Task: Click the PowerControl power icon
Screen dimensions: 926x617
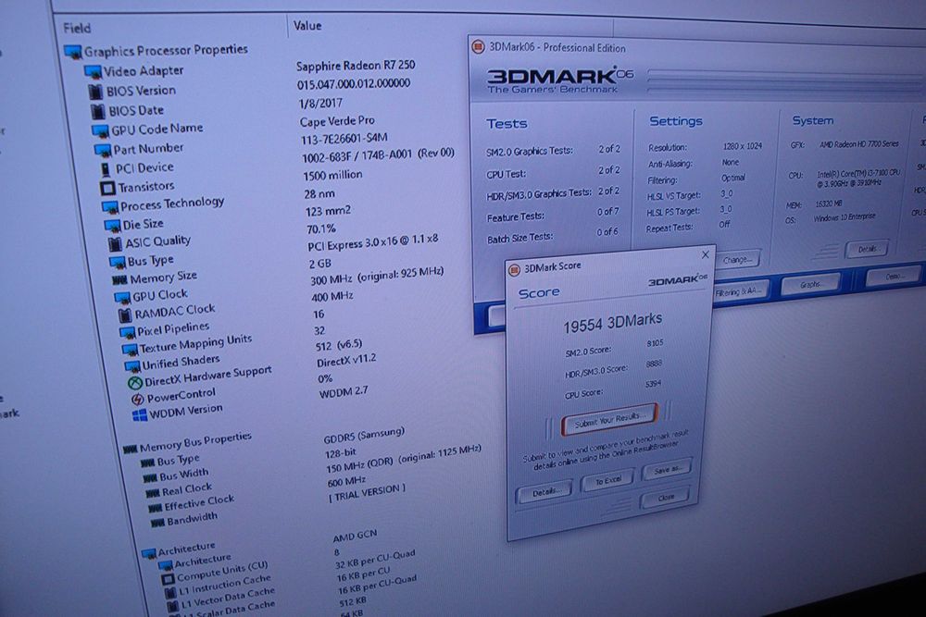Action: click(138, 400)
